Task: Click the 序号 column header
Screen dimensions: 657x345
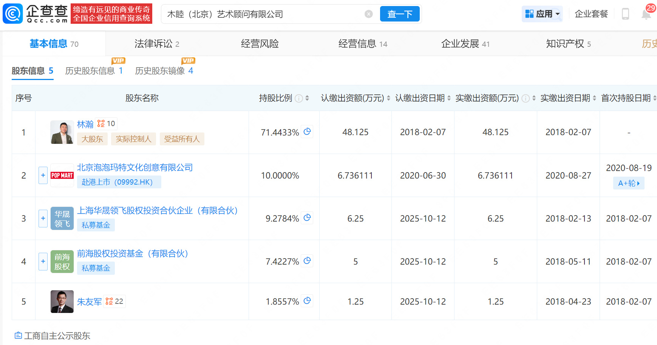Action: click(x=23, y=98)
